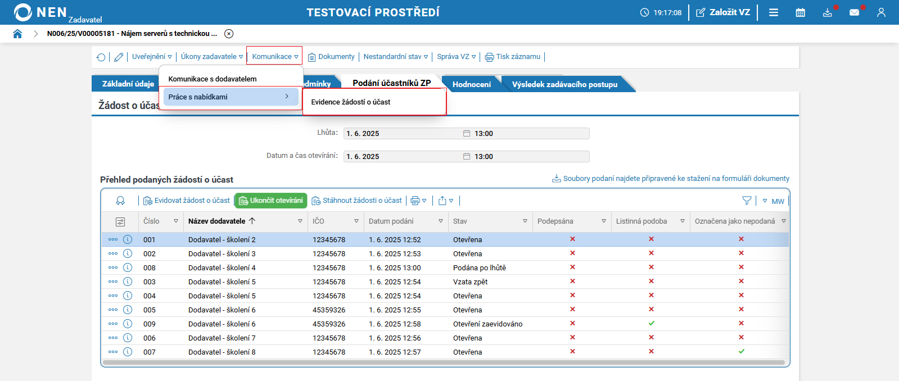Switch to Výsledek zadávacího postupu tab
This screenshot has width=899, height=381.
pyautogui.click(x=564, y=84)
